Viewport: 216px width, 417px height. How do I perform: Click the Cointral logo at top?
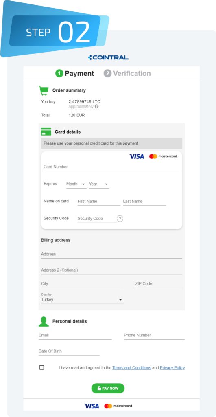click(108, 57)
